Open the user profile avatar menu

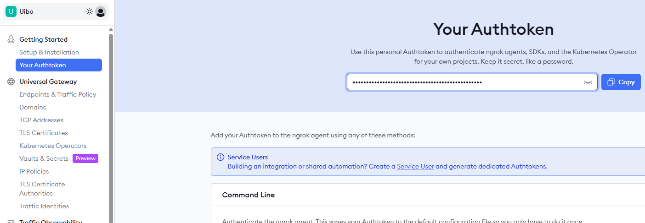[101, 11]
